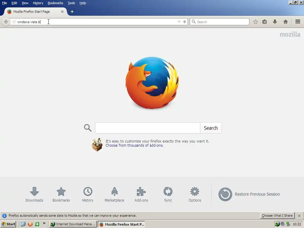The width and height of the screenshot is (304, 228).
Task: Open Downloads from start page launcher
Action: pos(34,195)
